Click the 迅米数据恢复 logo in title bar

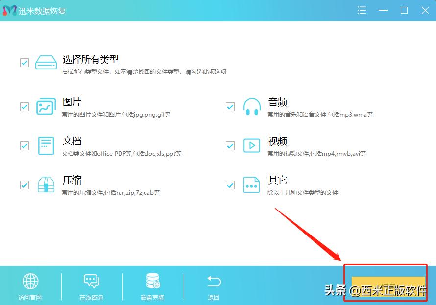(9, 10)
